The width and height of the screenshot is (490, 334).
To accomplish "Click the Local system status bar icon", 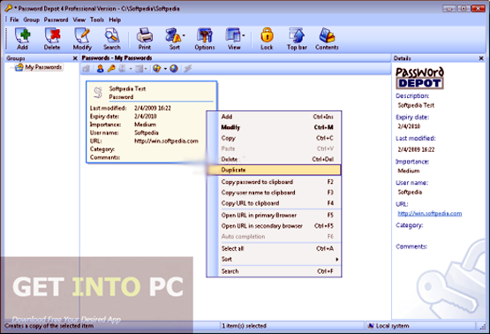I will [371, 326].
